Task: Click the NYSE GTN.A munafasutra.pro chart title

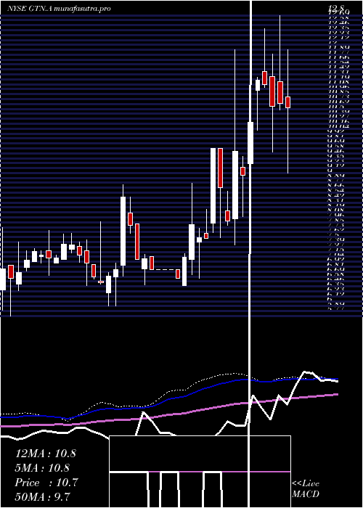Action: click(59, 9)
